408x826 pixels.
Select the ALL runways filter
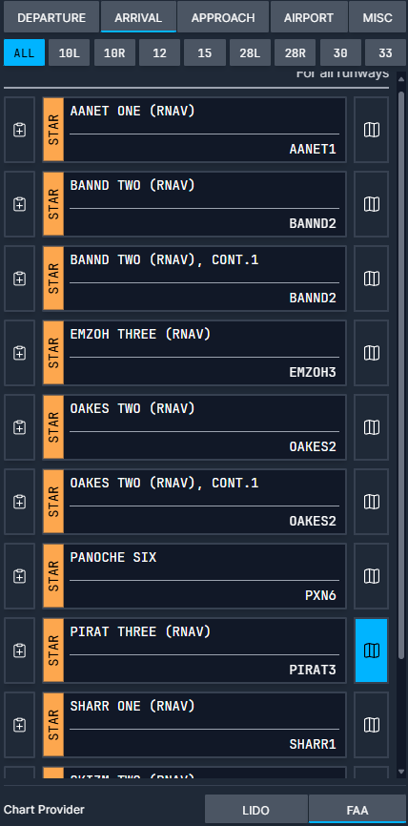tap(24, 52)
